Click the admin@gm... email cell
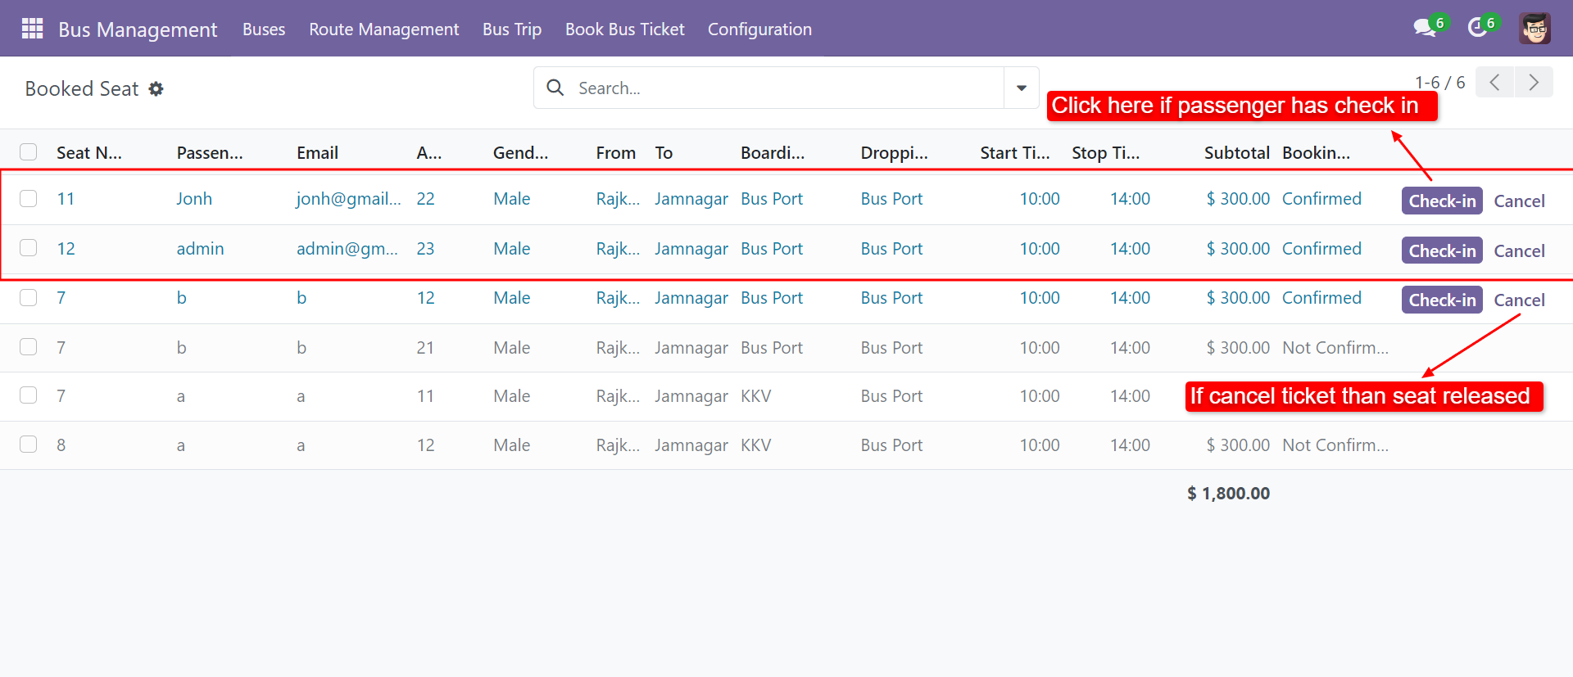Image resolution: width=1573 pixels, height=677 pixels. point(347,249)
